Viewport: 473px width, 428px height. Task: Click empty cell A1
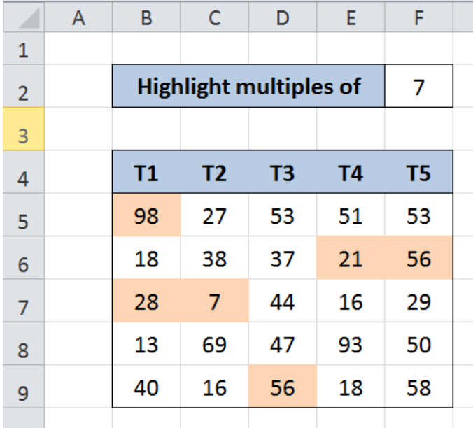(x=78, y=48)
